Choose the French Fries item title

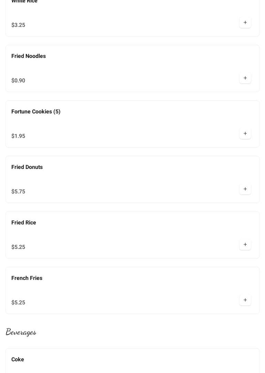pyautogui.click(x=27, y=278)
